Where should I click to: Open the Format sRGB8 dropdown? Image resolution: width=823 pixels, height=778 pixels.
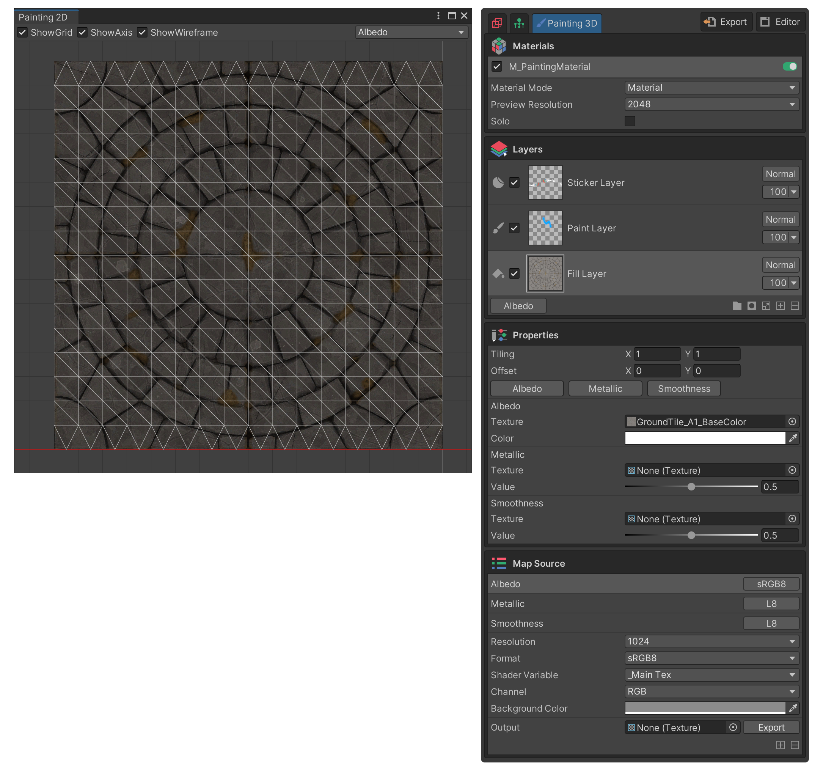(711, 658)
